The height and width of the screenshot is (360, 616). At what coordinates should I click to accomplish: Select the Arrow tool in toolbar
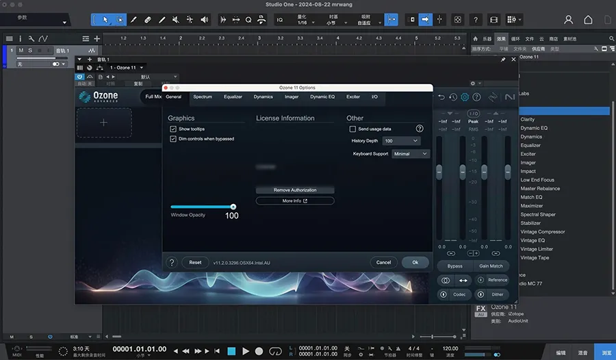[x=104, y=20]
